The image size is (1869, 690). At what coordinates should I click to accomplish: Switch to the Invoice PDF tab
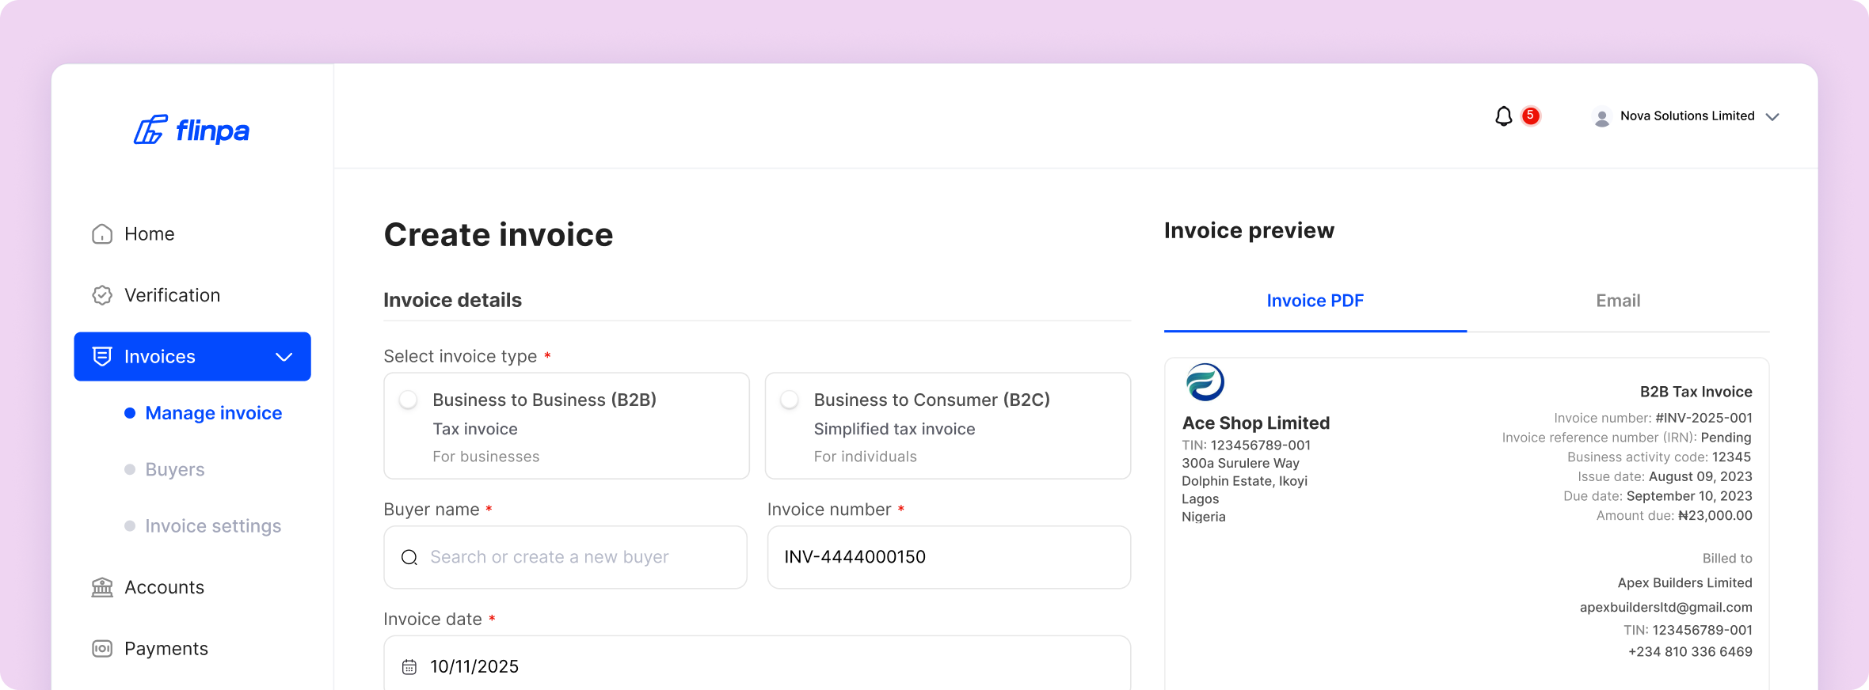point(1315,301)
